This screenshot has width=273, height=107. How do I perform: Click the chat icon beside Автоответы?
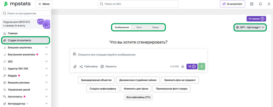click(x=5, y=97)
